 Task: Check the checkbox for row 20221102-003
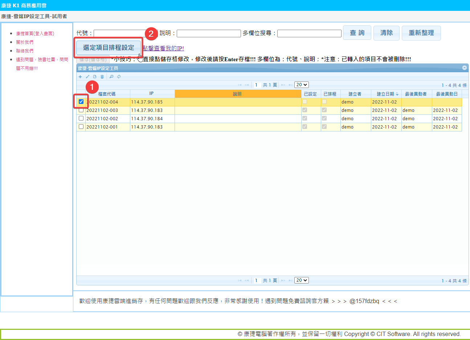(x=81, y=110)
